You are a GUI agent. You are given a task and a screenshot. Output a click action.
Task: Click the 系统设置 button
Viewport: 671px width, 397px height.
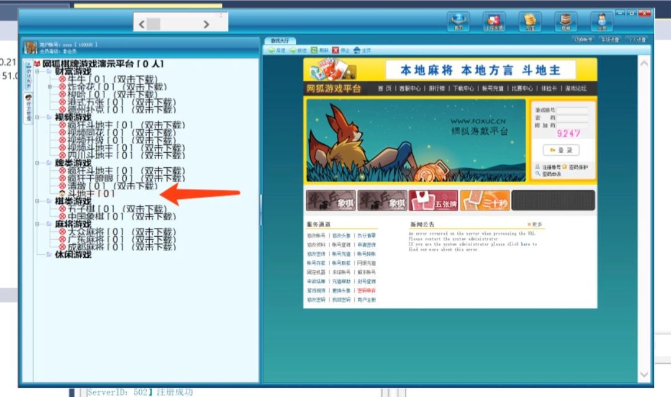click(610, 39)
